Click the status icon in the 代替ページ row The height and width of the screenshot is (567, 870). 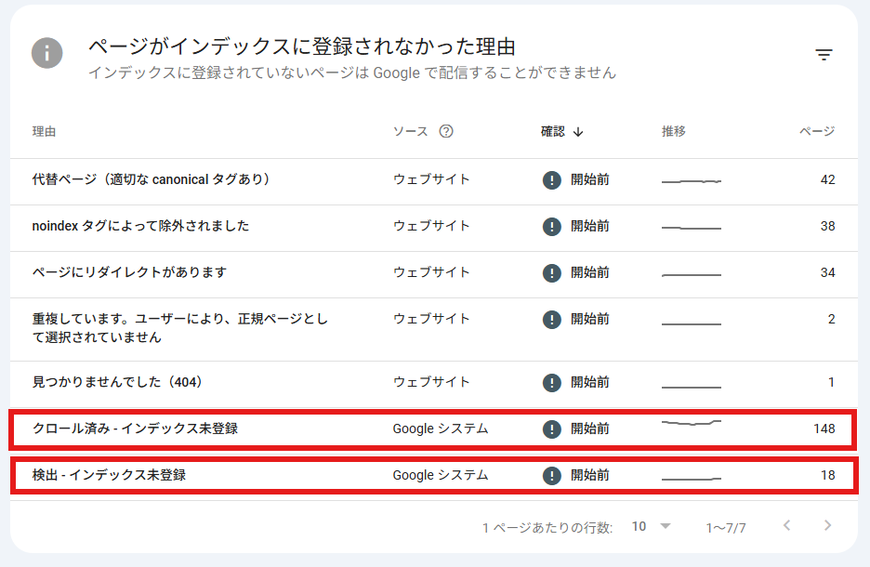click(551, 179)
